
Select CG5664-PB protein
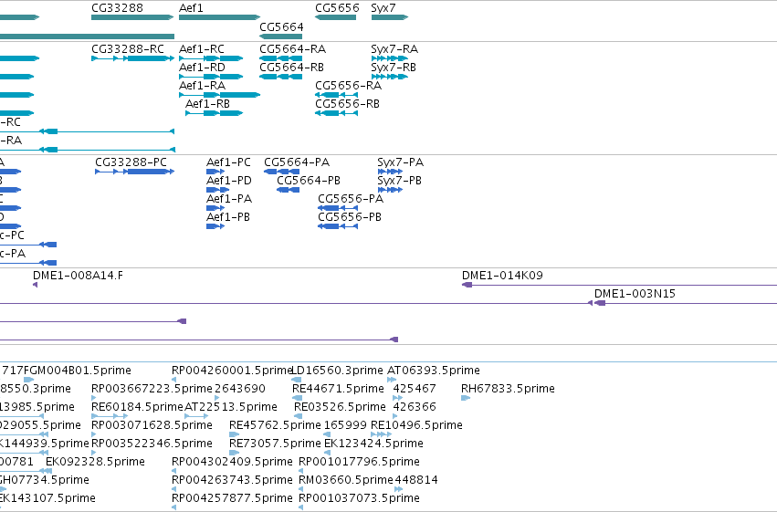coord(288,190)
